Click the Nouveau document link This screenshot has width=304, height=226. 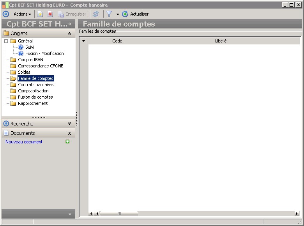coord(24,142)
